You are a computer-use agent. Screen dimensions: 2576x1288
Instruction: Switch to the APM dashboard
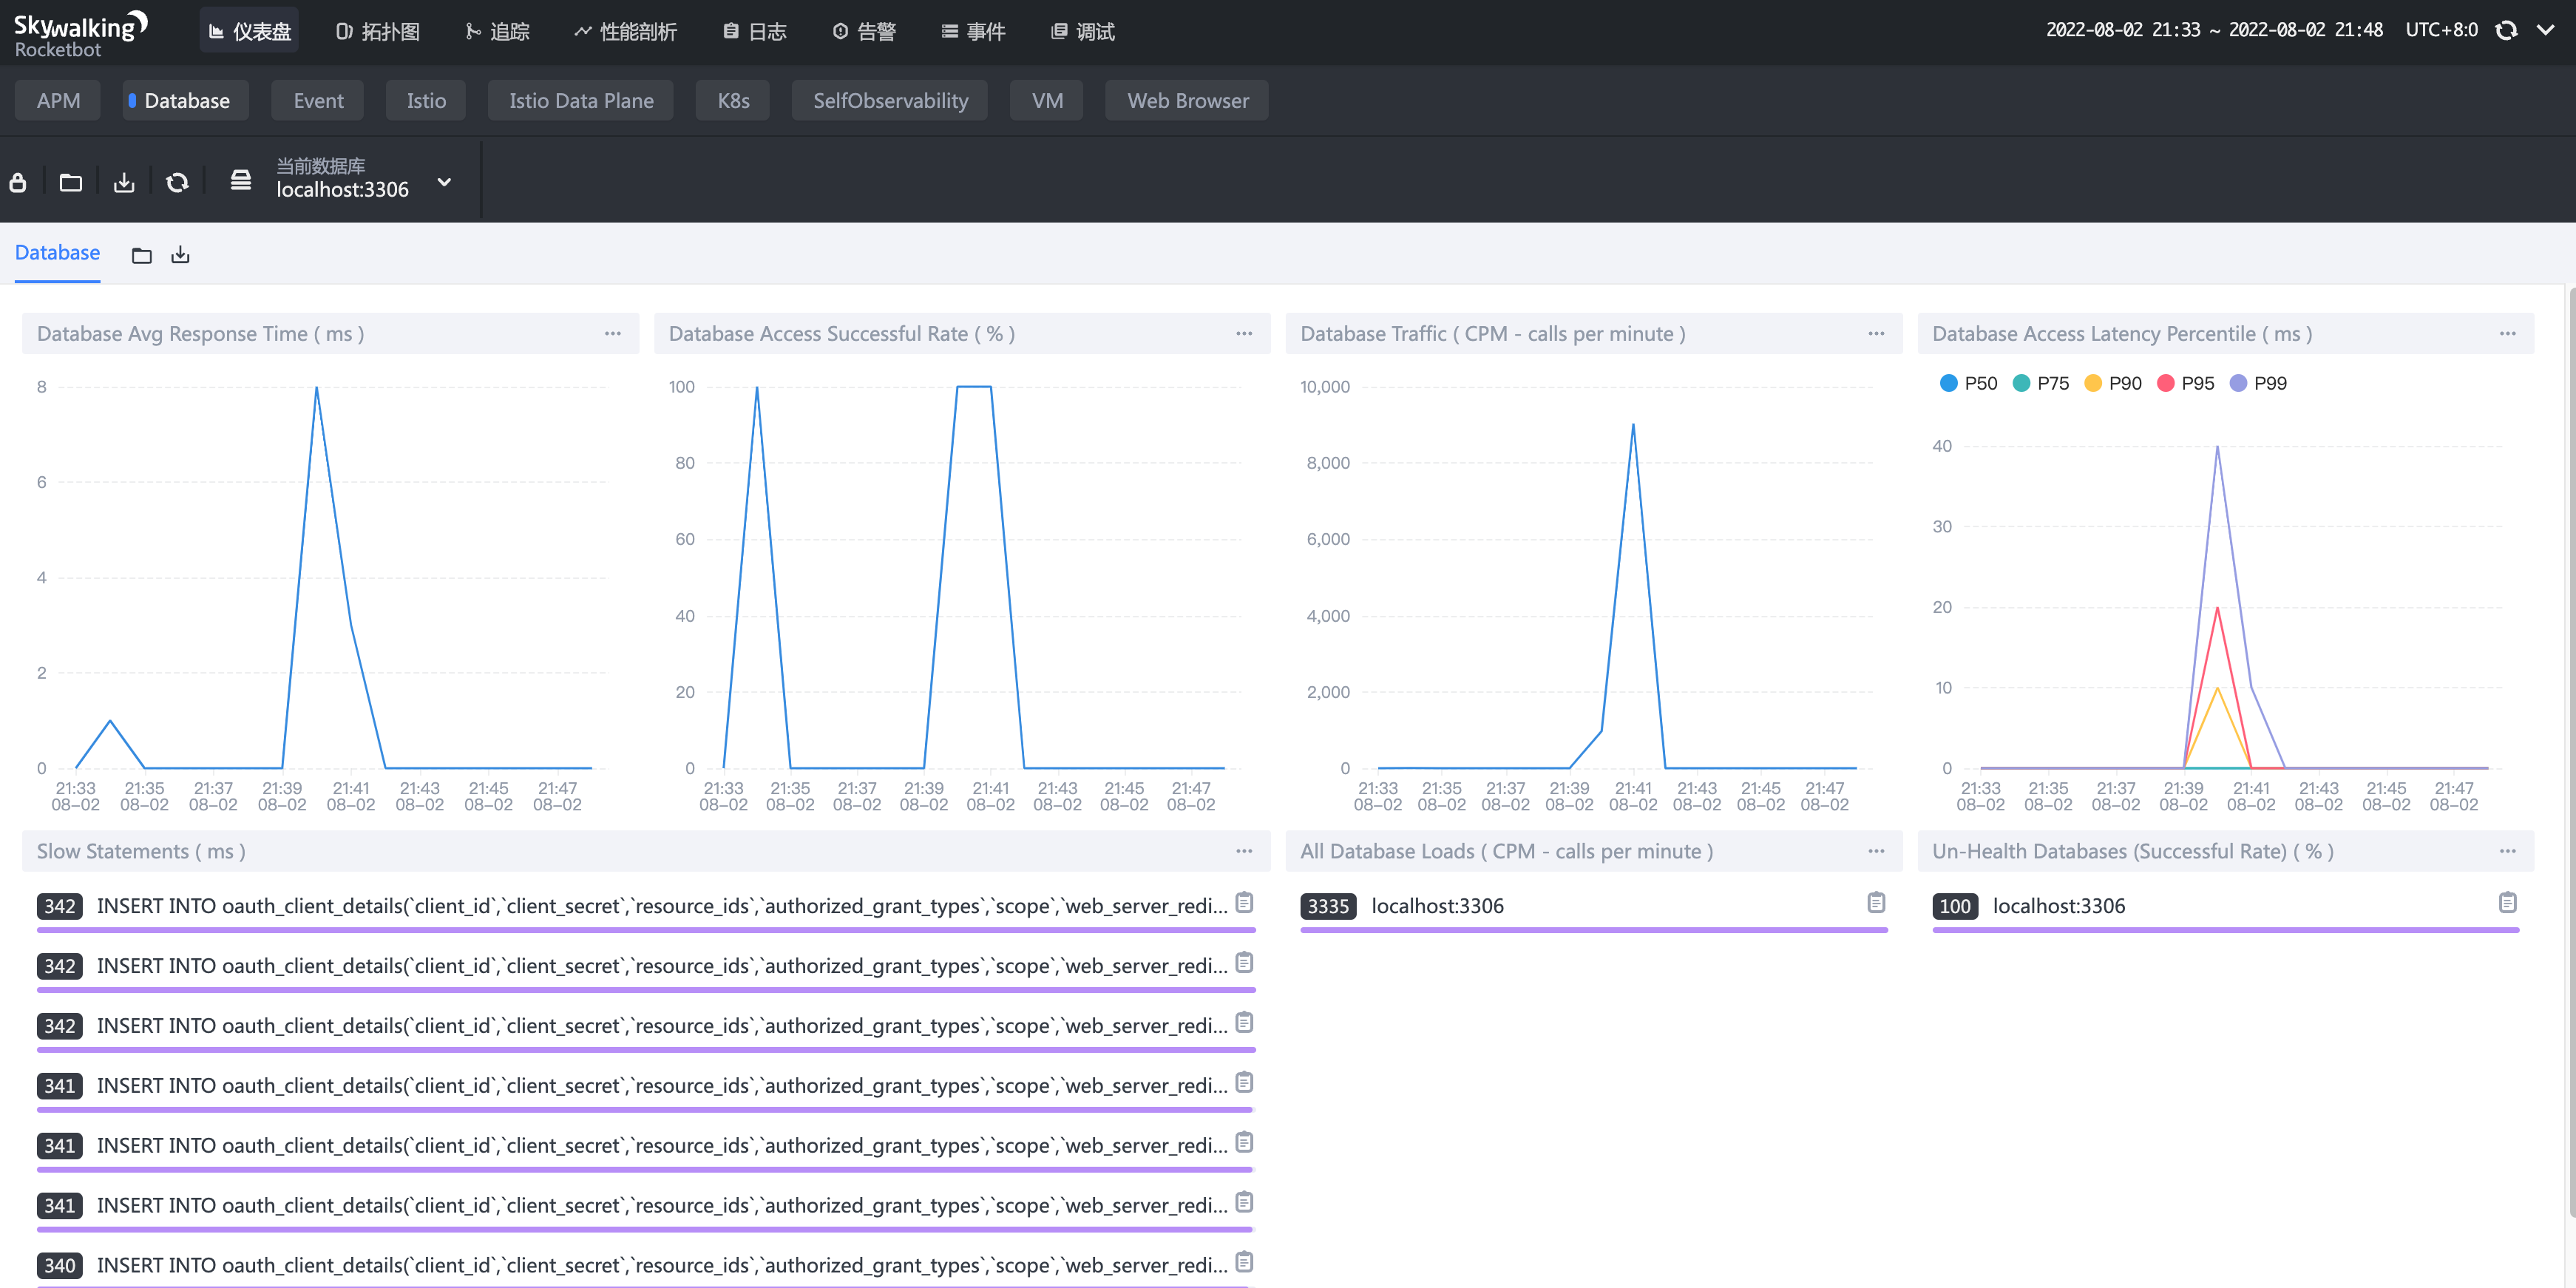pos(58,100)
